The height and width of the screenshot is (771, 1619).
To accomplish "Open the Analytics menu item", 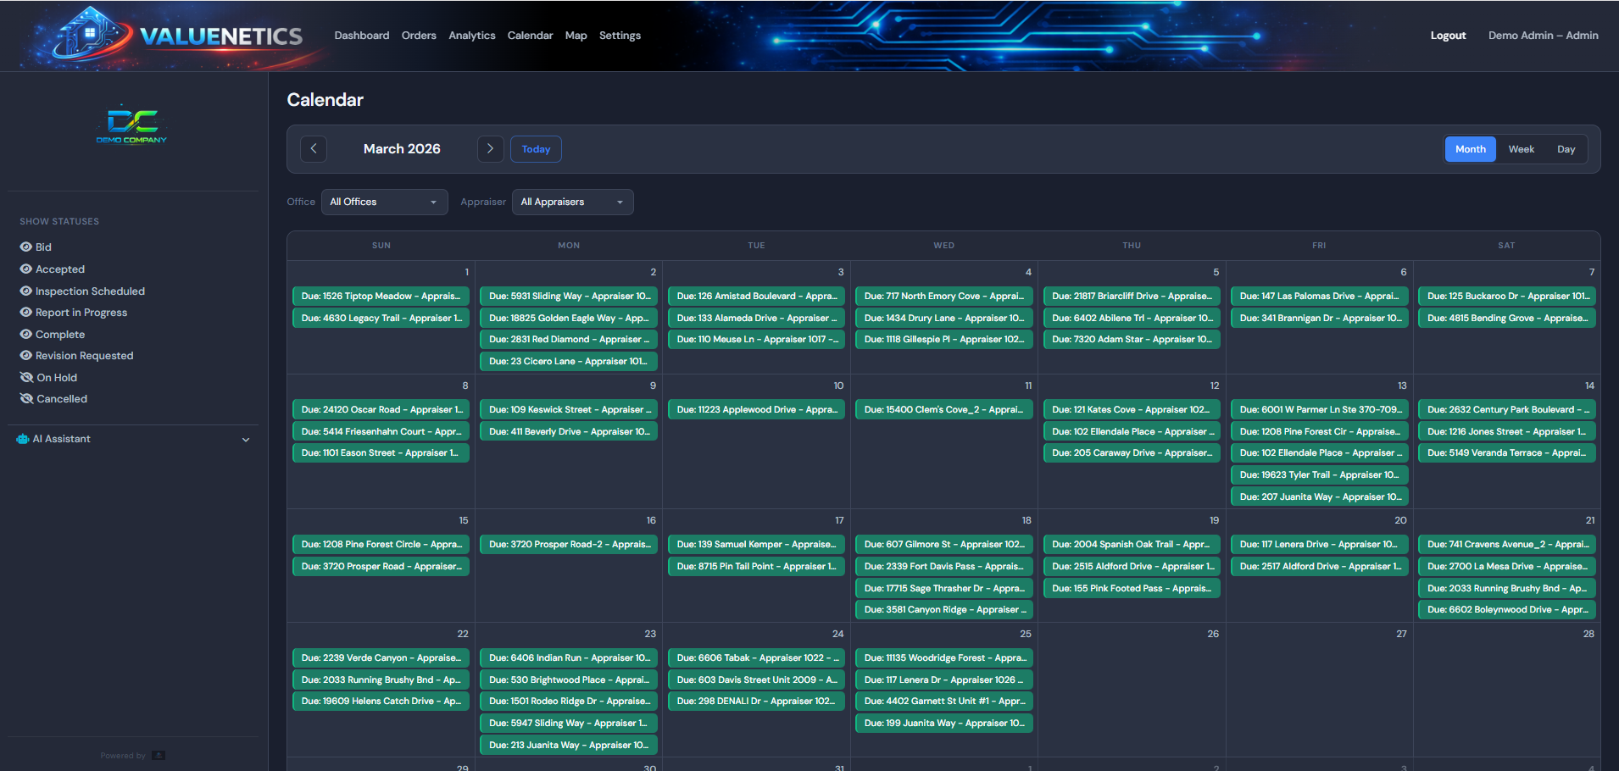I will 471,35.
